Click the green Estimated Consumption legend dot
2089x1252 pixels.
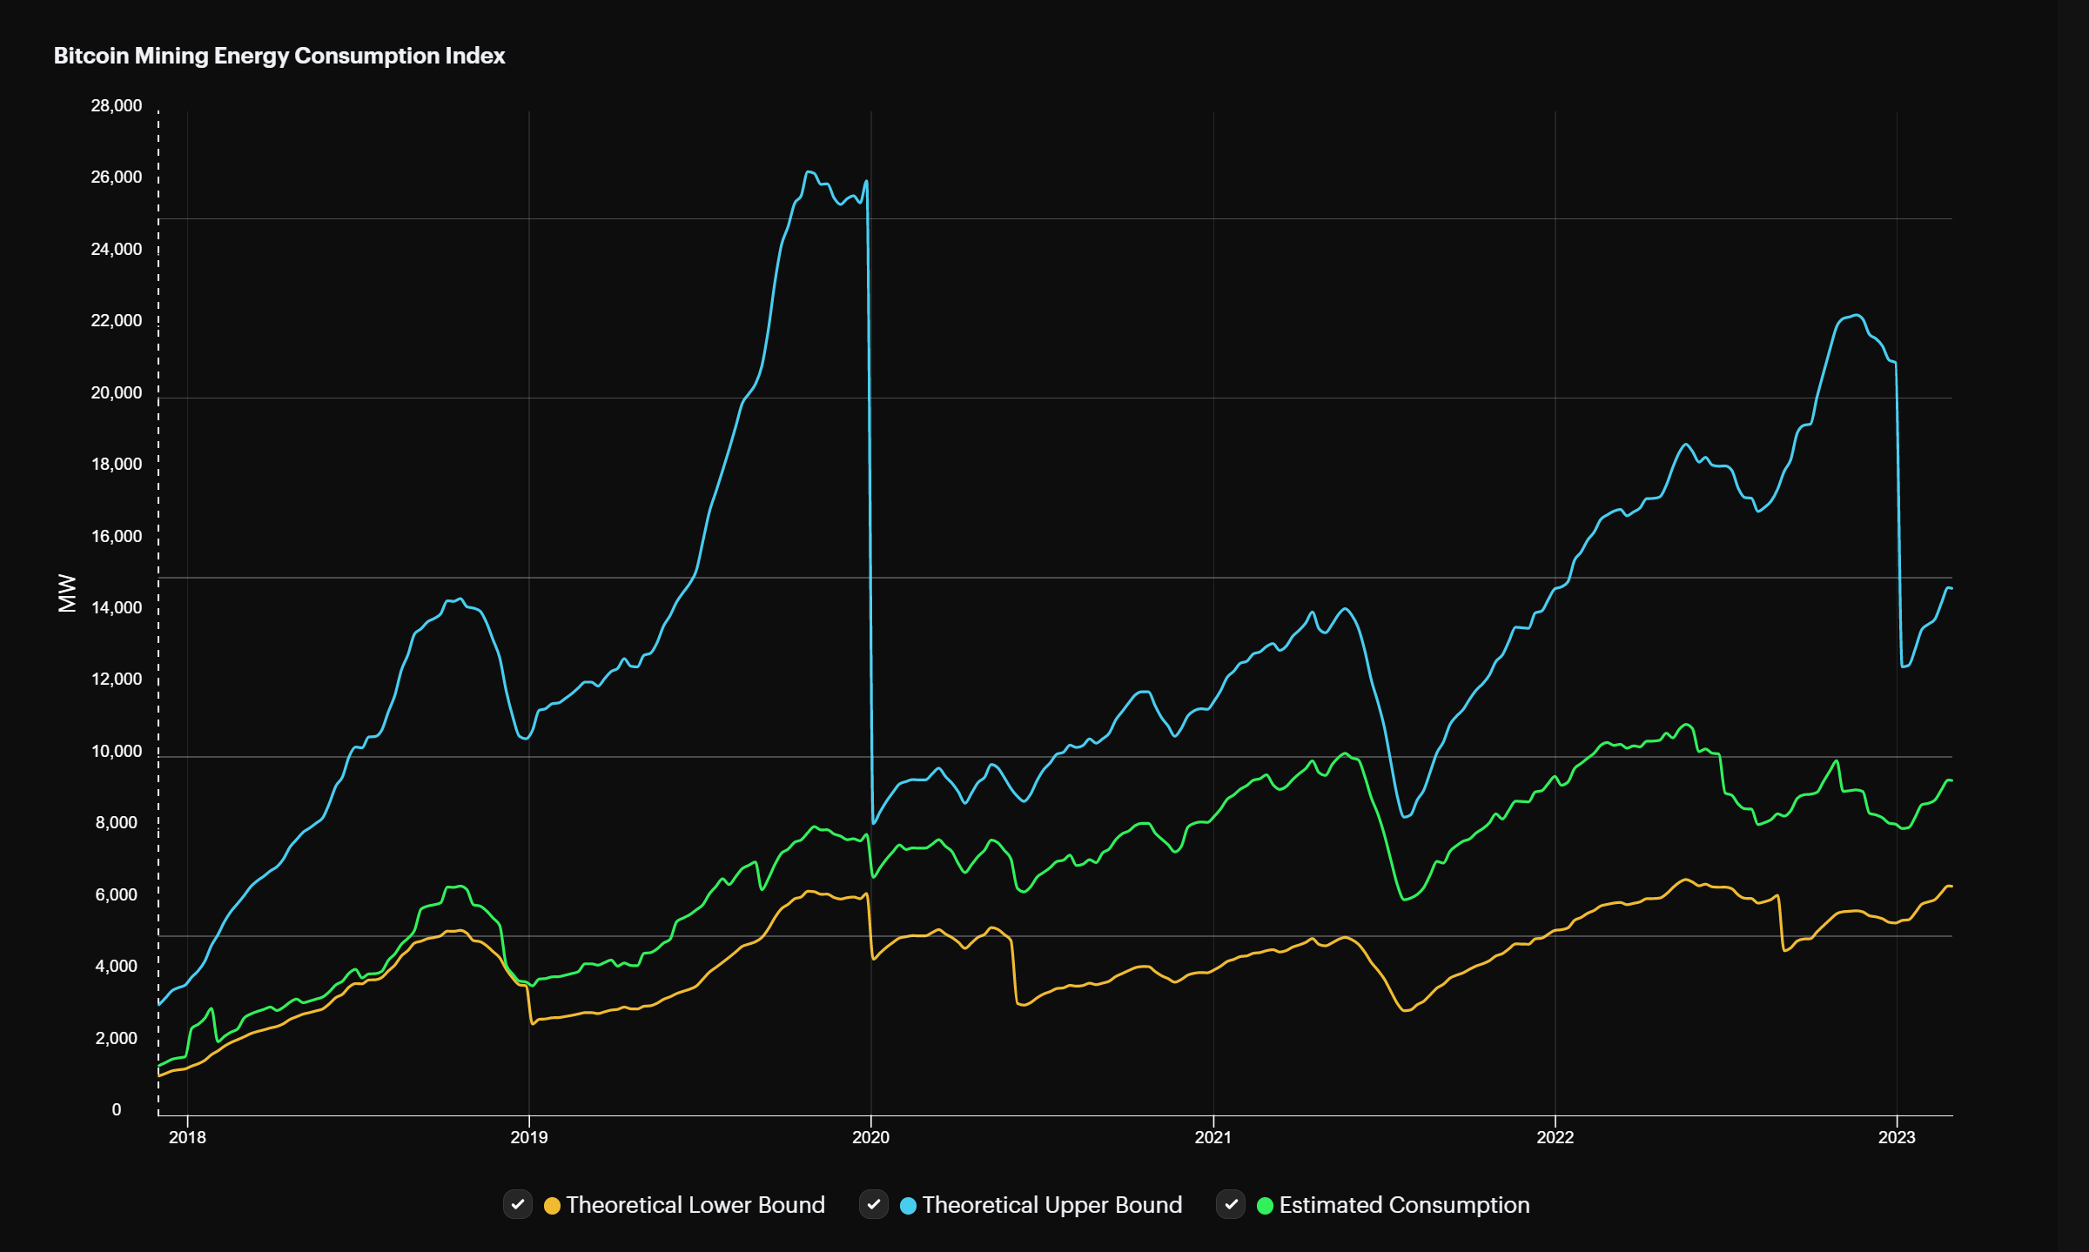click(1266, 1206)
